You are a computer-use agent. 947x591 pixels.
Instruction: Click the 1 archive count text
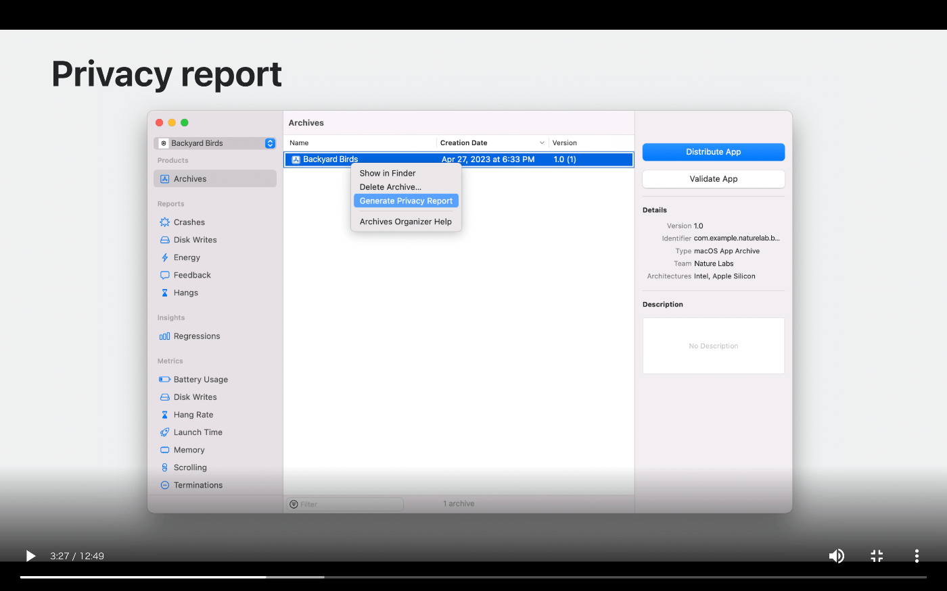point(459,504)
